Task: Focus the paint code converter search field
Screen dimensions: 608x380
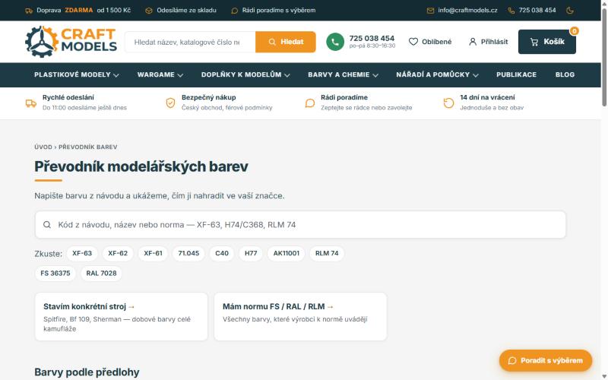Action: [300, 224]
